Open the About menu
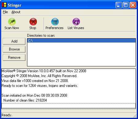Screen dimensions: 138x119 point(16,12)
